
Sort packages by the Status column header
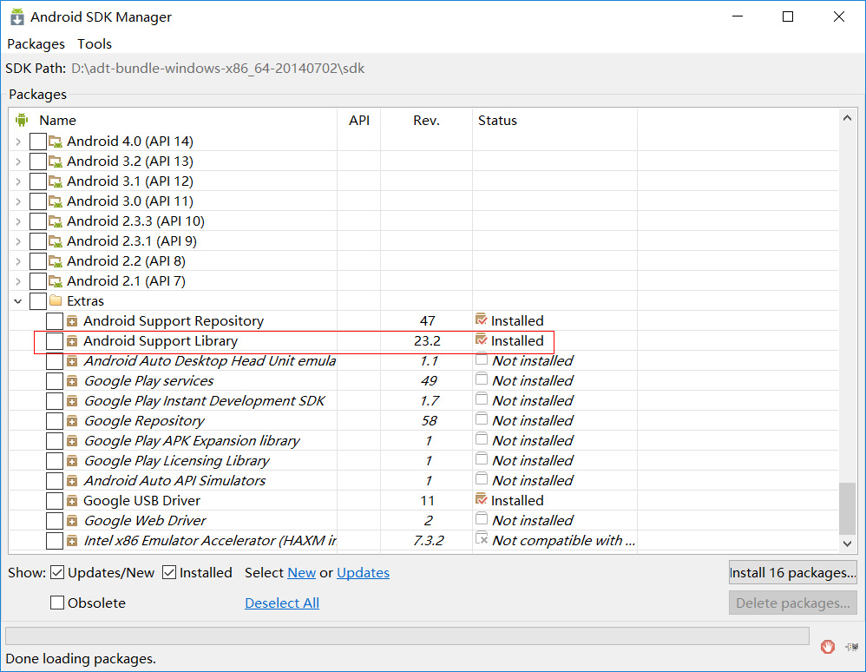tap(497, 120)
